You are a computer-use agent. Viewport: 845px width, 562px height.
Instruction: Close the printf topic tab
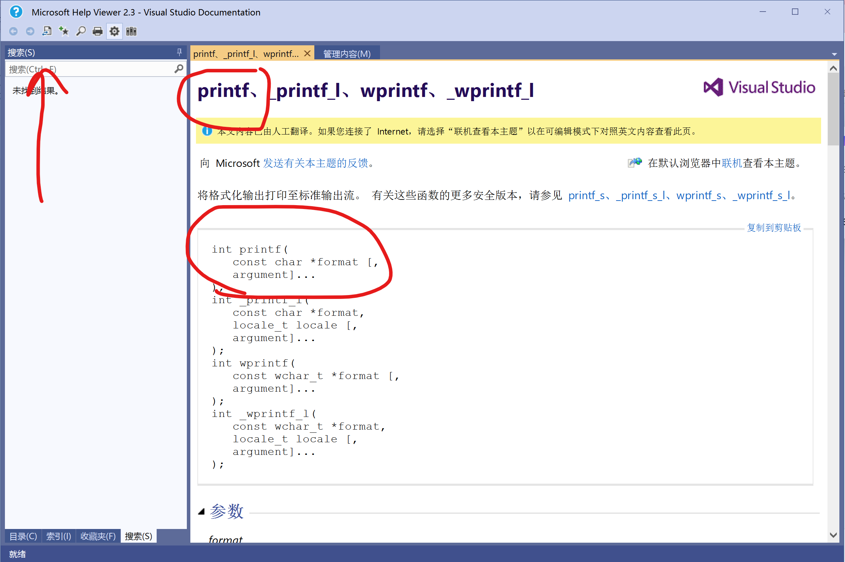307,54
